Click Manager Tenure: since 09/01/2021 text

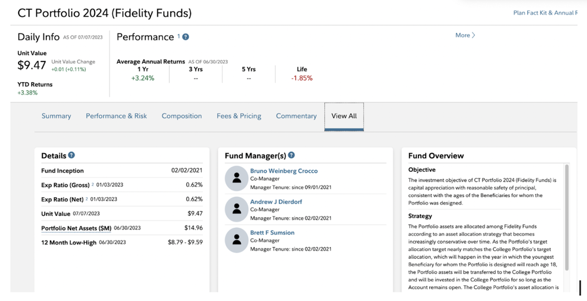291,187
